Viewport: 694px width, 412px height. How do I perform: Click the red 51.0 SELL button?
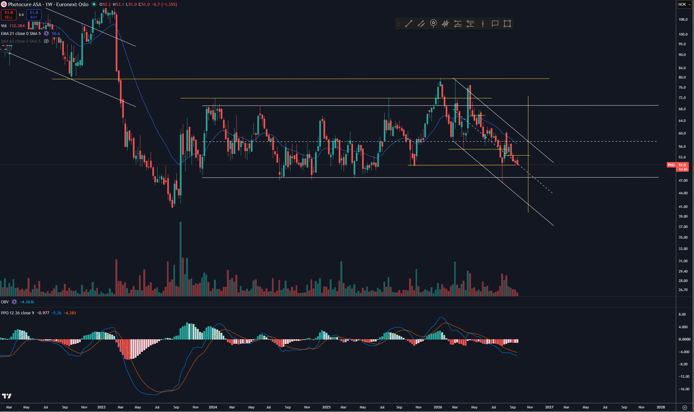tap(9, 15)
